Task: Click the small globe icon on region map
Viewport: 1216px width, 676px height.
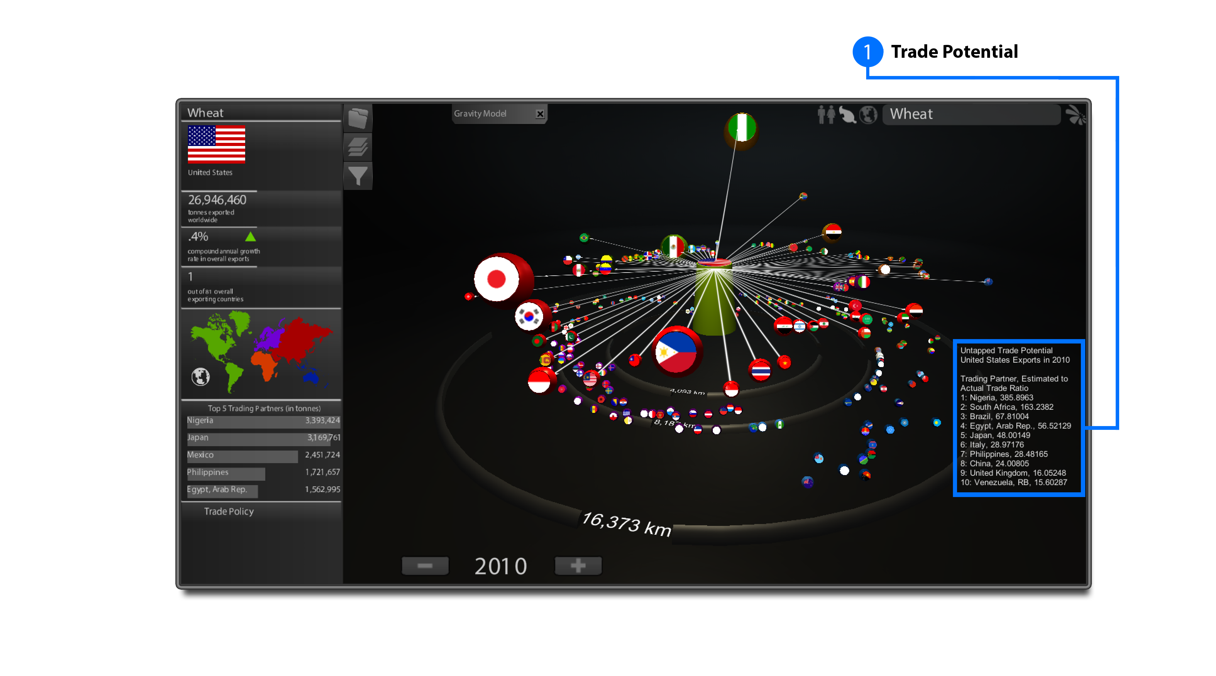Action: 201,376
